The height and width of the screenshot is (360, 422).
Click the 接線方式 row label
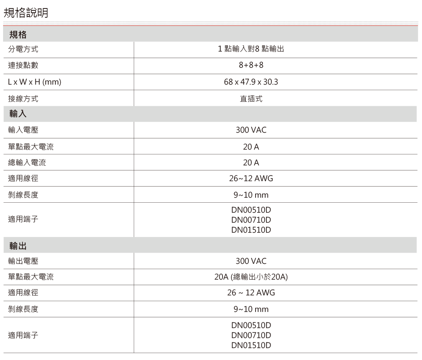[x=23, y=98]
